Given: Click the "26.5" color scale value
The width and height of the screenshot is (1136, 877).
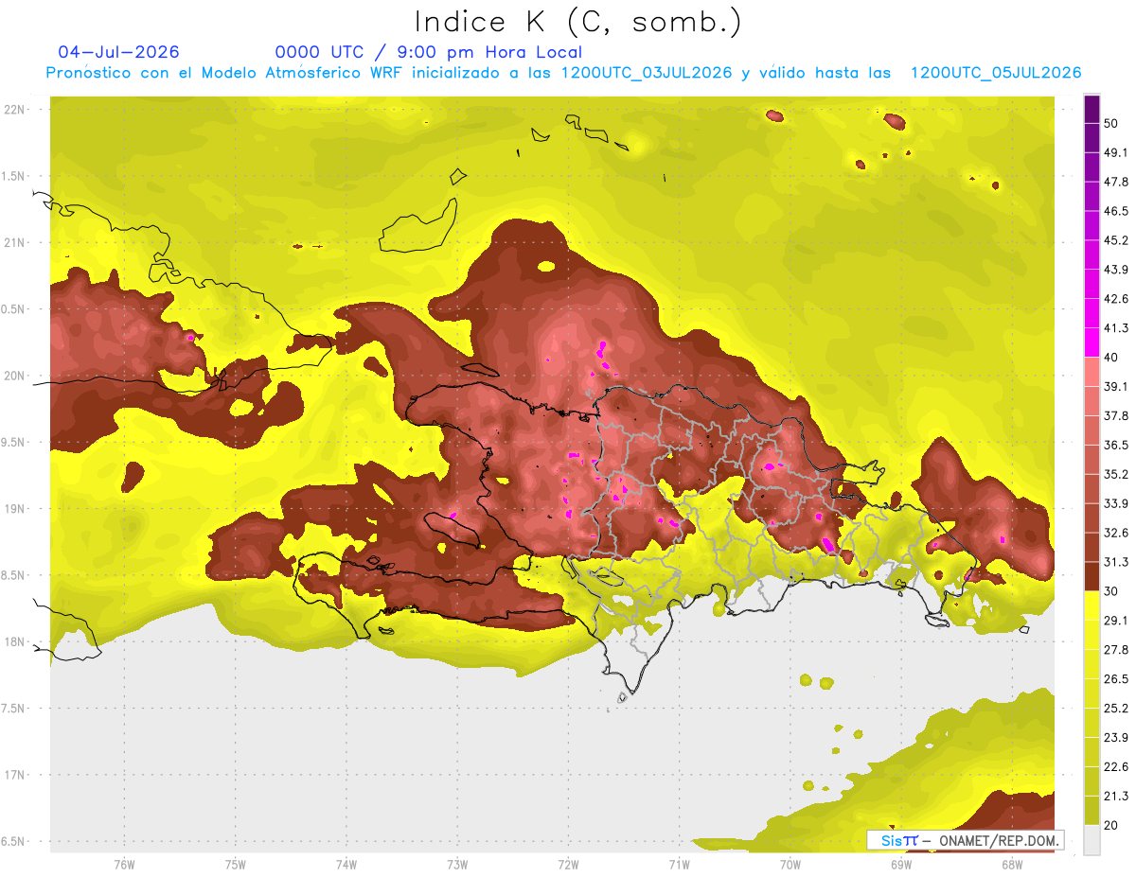Looking at the screenshot, I should 1116,678.
